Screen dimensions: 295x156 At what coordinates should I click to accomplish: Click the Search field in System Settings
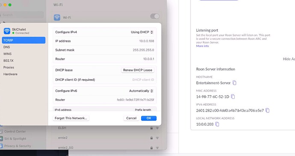[x=22, y=15]
